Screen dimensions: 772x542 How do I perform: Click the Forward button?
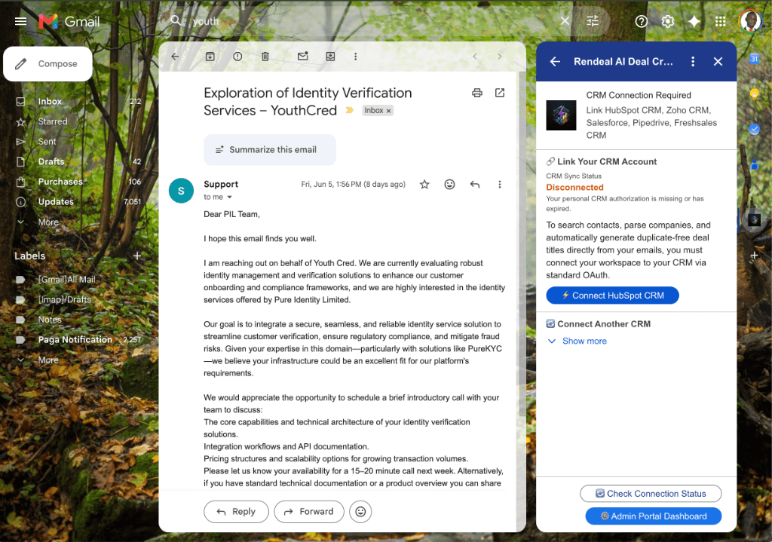(308, 512)
